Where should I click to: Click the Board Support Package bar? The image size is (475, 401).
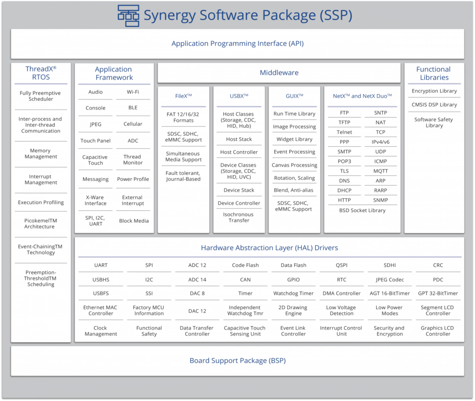[237, 360]
